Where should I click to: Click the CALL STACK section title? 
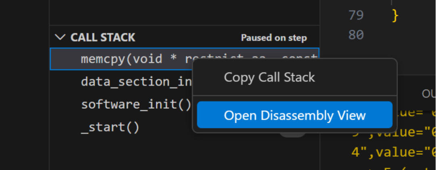click(103, 37)
